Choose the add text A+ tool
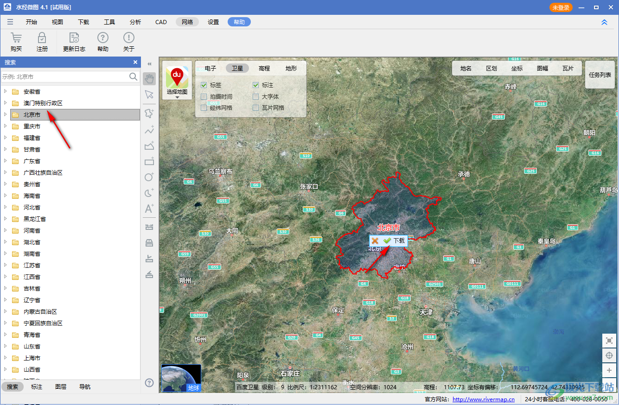The height and width of the screenshot is (405, 619). (x=149, y=209)
